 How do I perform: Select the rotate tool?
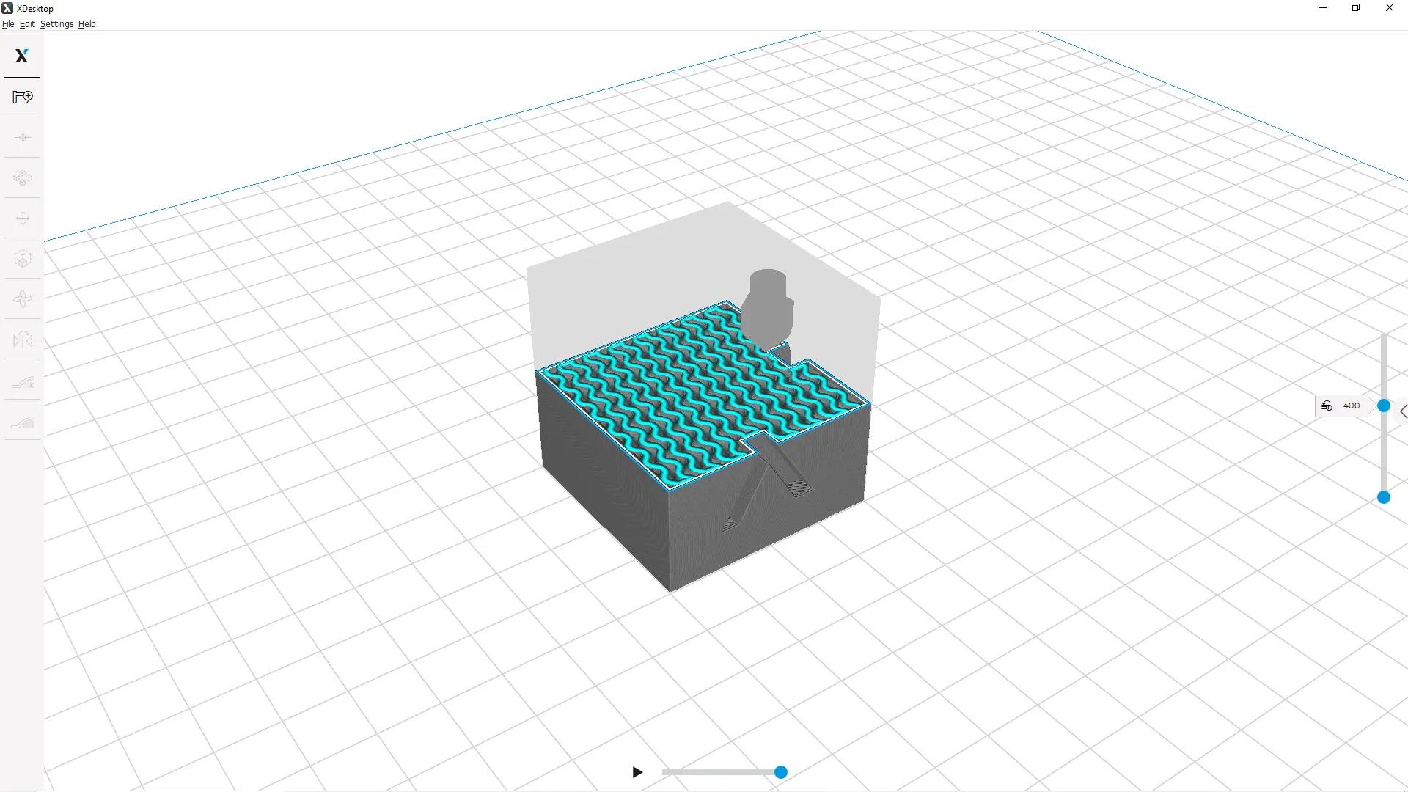(x=23, y=258)
